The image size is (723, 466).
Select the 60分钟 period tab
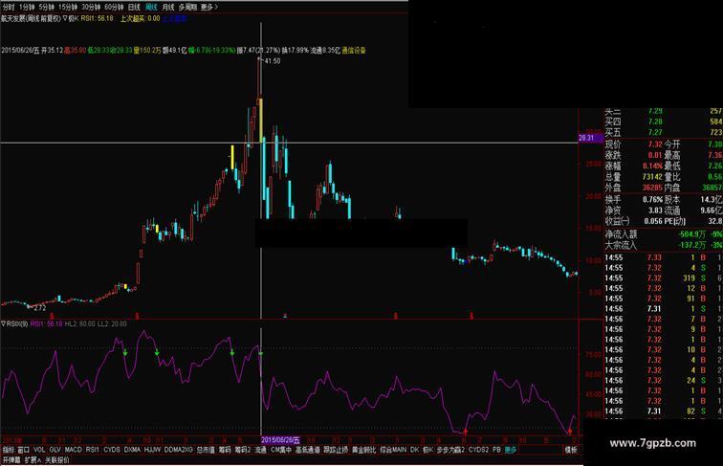coord(114,7)
